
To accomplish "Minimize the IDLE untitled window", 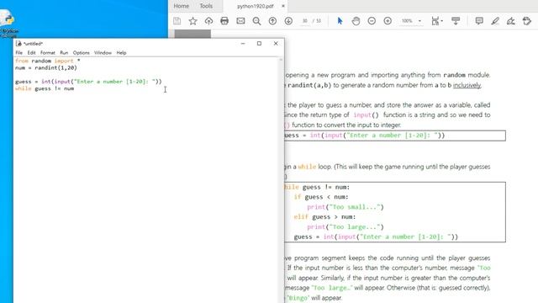I will point(243,44).
